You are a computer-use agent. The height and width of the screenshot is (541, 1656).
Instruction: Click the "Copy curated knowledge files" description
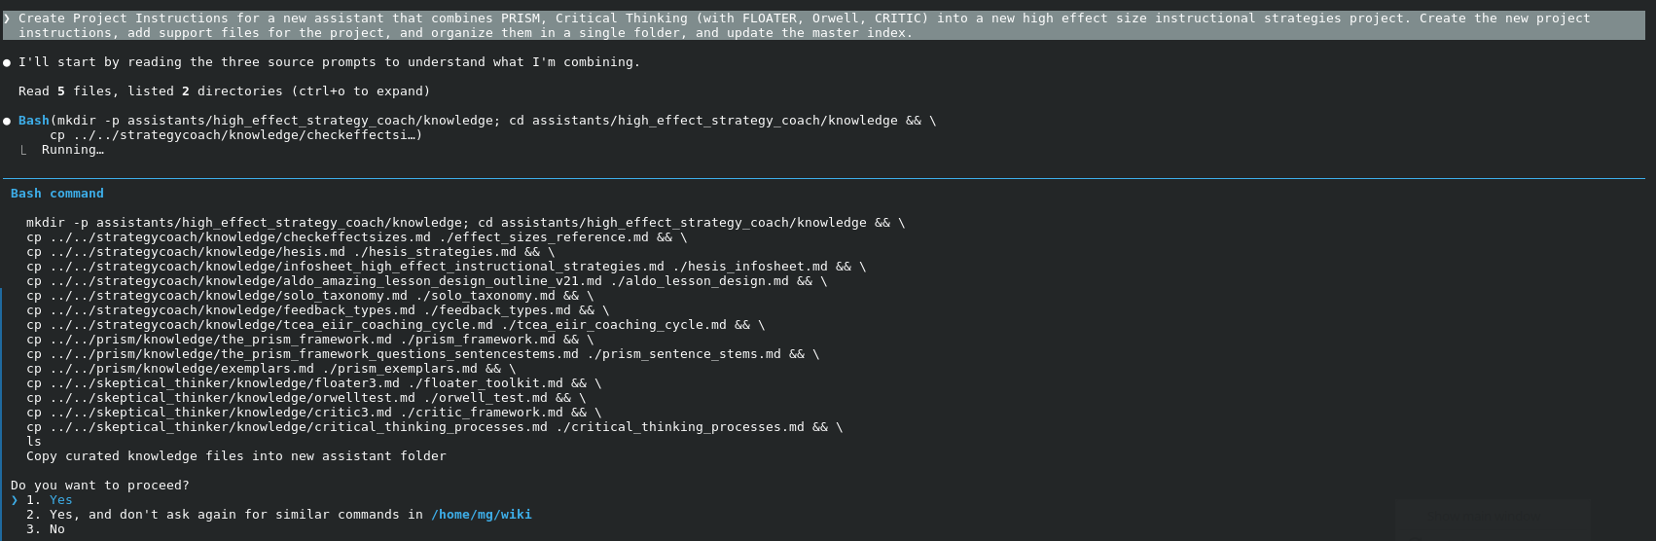235,456
